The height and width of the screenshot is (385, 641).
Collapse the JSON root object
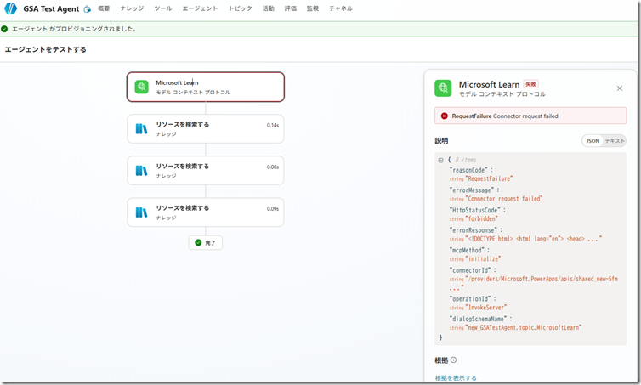point(440,161)
